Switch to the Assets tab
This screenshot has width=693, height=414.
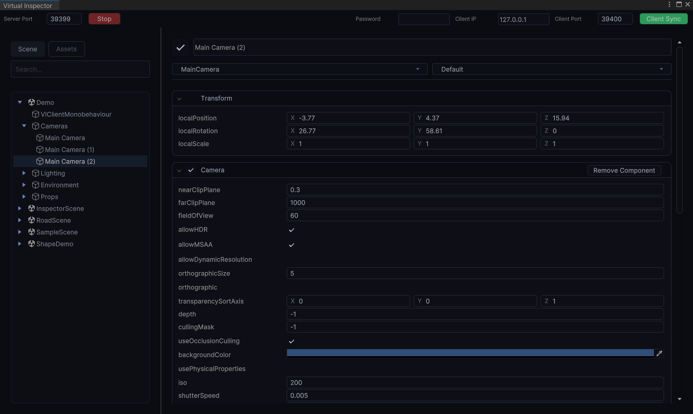pos(66,49)
